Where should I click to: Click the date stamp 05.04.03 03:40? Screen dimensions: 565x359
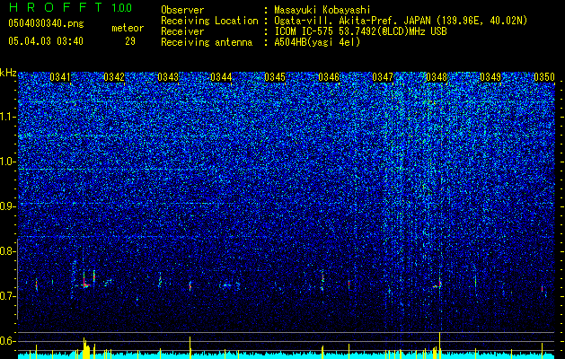tap(46, 41)
